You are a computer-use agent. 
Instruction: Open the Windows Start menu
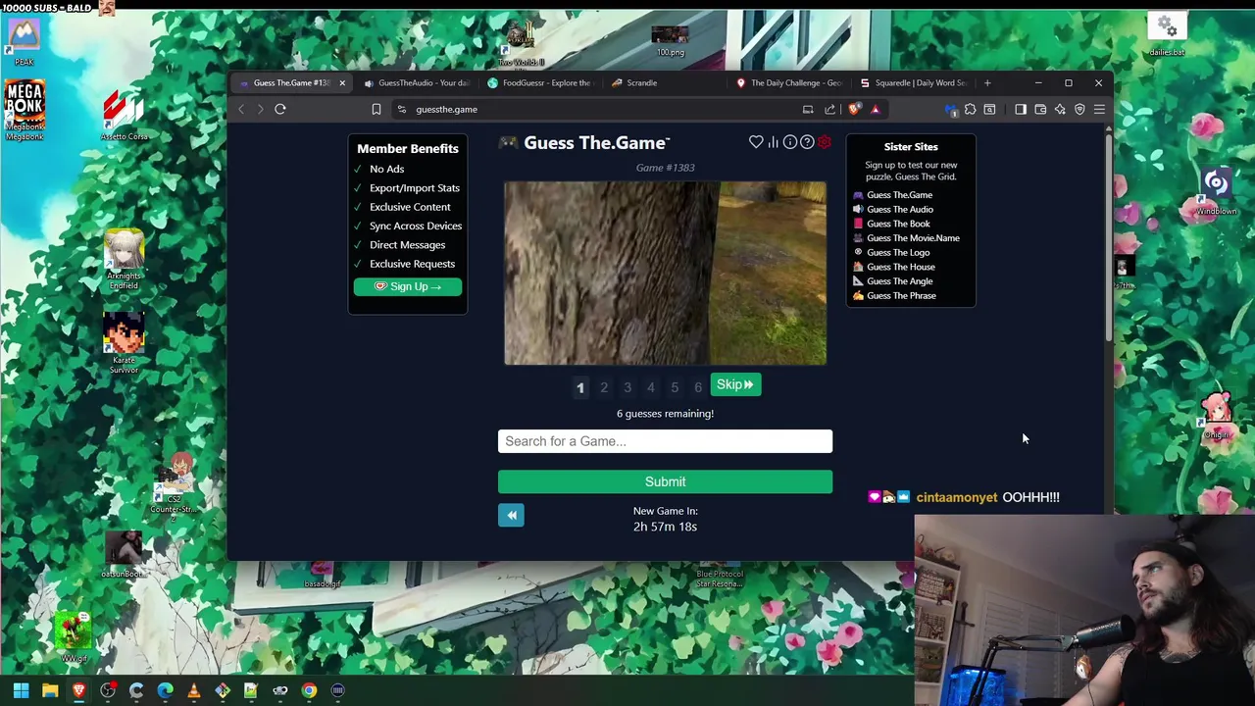(x=21, y=690)
